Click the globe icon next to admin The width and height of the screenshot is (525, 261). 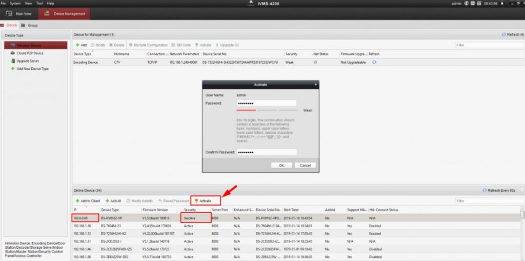tap(466, 4)
